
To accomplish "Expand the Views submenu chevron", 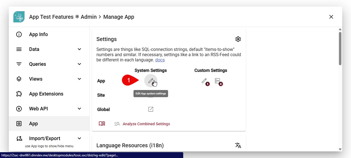I will pos(79,79).
